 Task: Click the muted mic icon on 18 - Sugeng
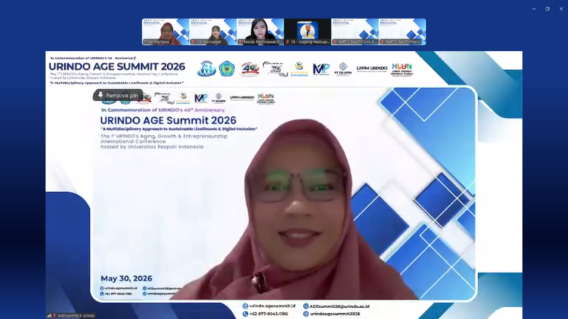click(x=288, y=42)
